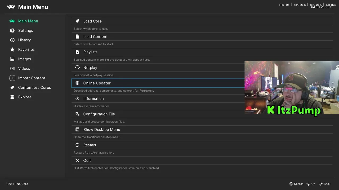
Task: Click "Restart RetroArch application." description
Action: pyautogui.click(x=94, y=153)
